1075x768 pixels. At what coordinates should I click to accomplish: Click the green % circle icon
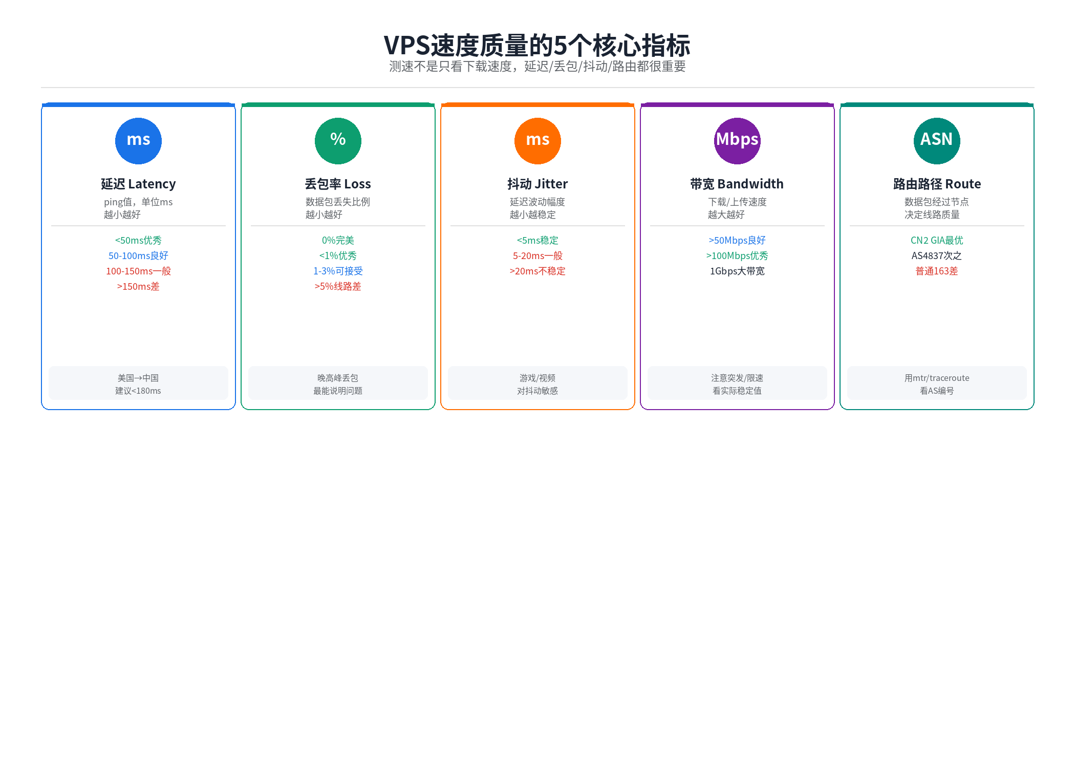(x=338, y=141)
